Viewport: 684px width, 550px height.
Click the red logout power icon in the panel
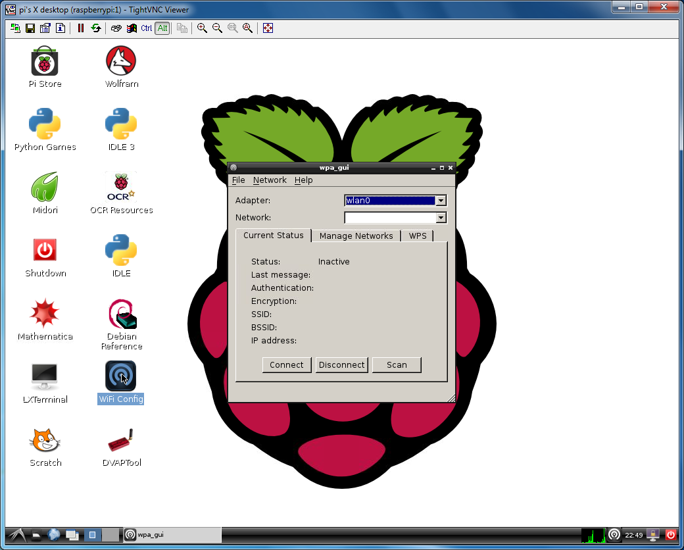coord(670,535)
